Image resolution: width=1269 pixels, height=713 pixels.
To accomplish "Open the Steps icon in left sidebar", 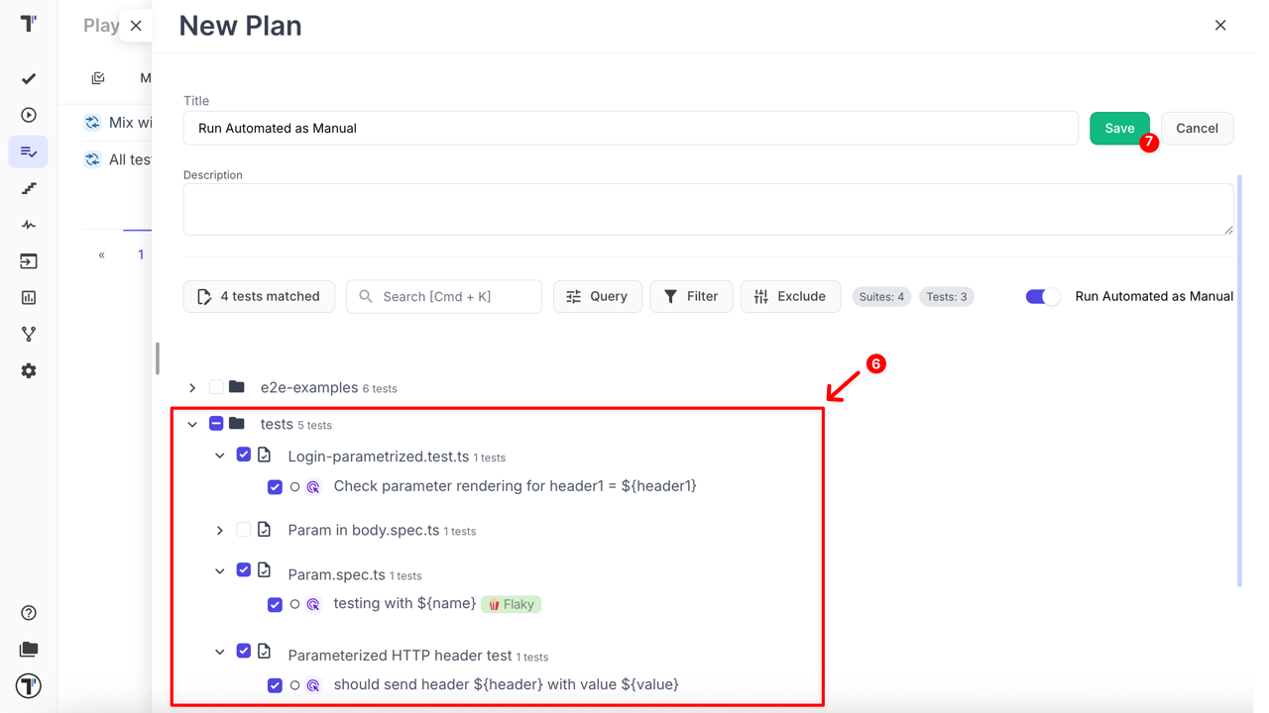I will click(x=29, y=188).
